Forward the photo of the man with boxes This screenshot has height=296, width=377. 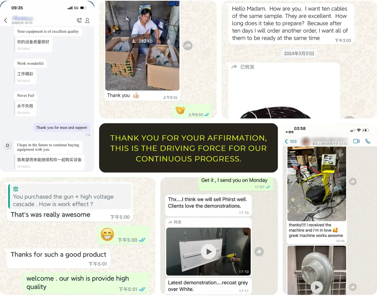coord(188,46)
